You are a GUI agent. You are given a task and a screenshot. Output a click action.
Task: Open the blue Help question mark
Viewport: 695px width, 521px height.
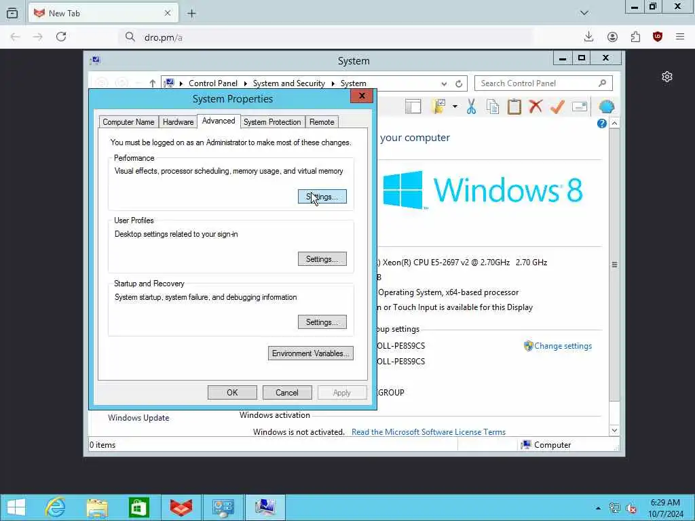601,123
